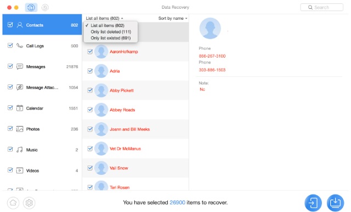Open the Sort by name dropdown

173,18
